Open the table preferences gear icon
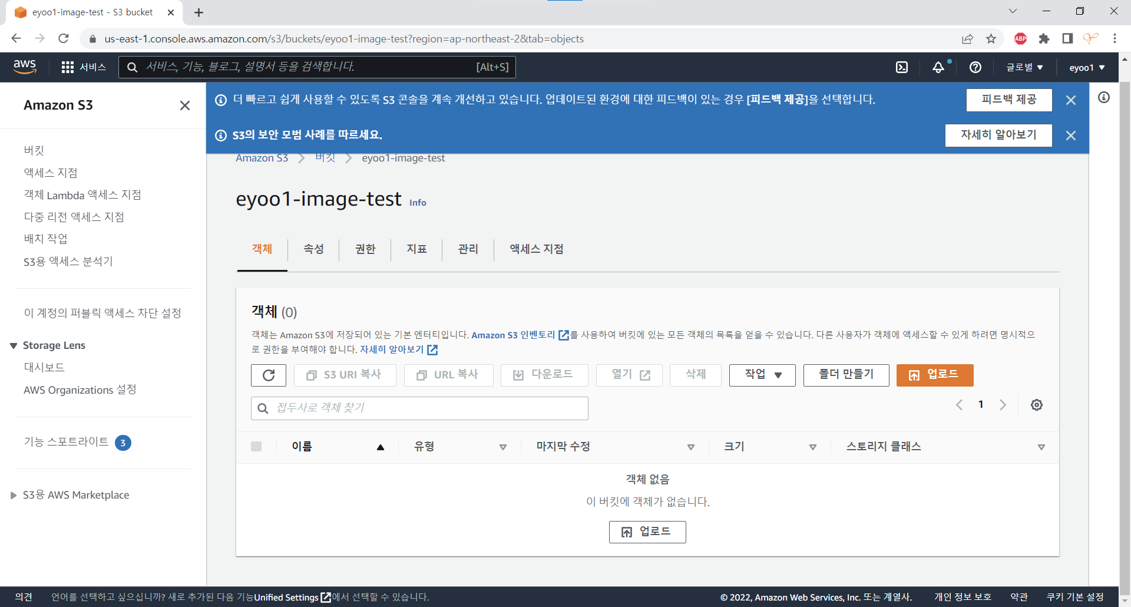This screenshot has height=607, width=1131. tap(1037, 405)
